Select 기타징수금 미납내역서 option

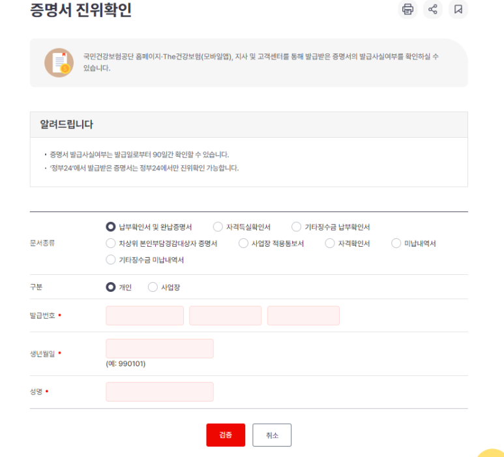point(111,260)
